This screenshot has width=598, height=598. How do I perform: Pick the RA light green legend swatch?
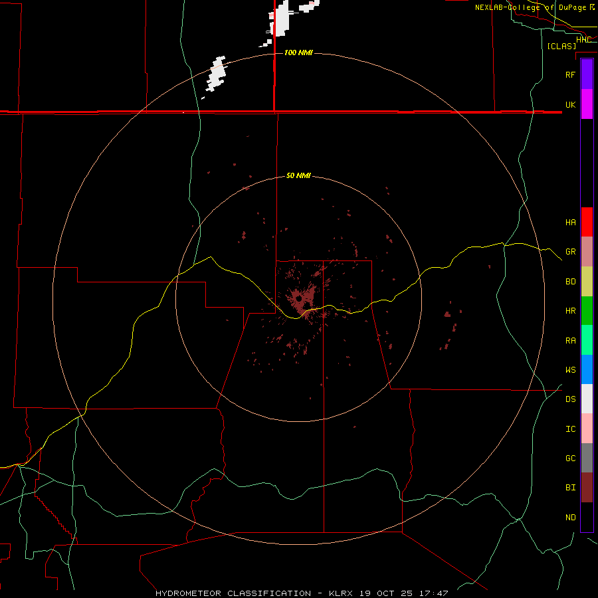(587, 340)
